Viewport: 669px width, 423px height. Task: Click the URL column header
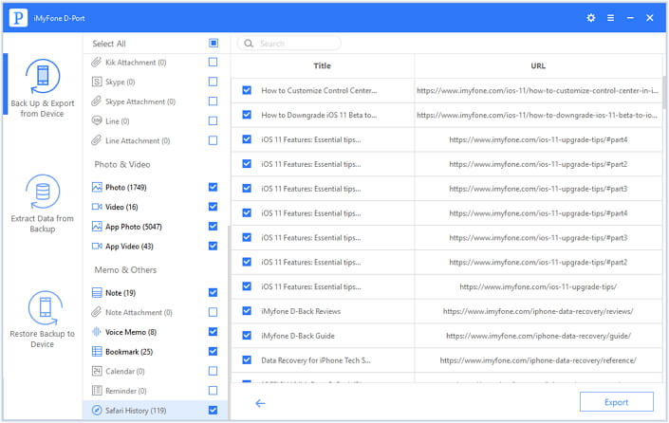tap(538, 65)
